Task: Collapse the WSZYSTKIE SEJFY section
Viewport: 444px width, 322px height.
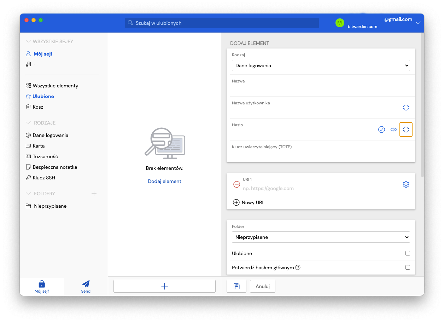Action: point(28,41)
